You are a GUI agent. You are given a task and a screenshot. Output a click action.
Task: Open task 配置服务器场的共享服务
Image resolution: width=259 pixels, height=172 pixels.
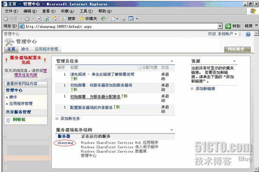click(x=91, y=108)
